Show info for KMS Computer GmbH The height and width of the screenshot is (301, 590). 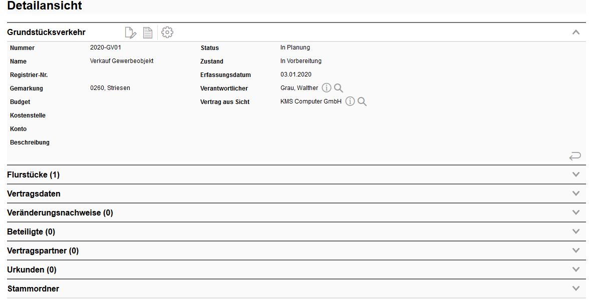(350, 101)
